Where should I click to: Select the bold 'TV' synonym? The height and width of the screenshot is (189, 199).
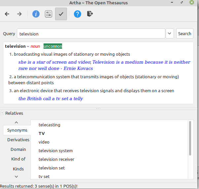pyautogui.click(x=42, y=133)
